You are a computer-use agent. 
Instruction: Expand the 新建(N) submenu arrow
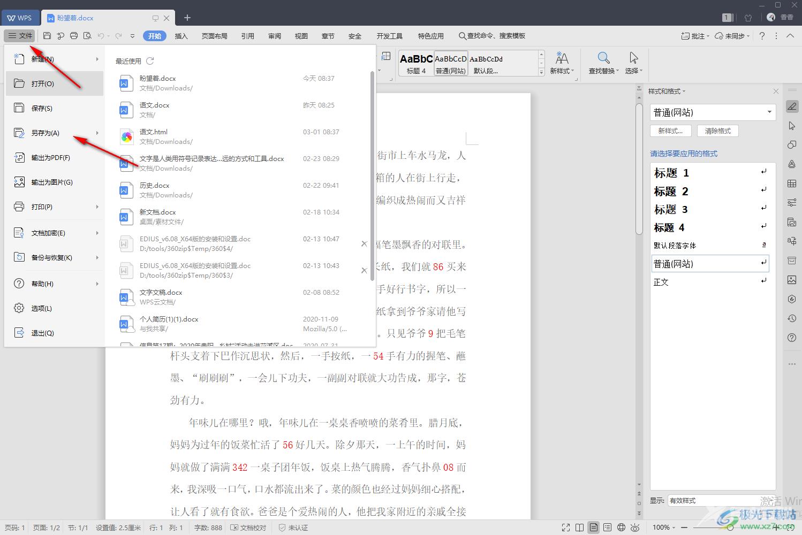(97, 59)
